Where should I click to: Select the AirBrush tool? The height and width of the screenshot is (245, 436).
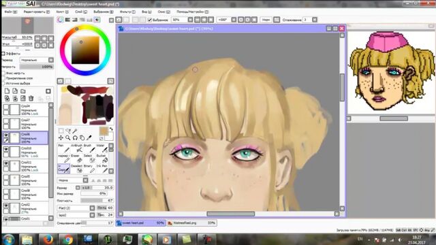click(76, 149)
